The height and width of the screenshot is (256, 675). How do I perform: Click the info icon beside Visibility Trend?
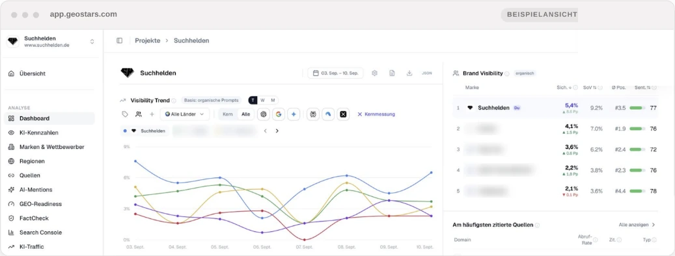pos(174,101)
